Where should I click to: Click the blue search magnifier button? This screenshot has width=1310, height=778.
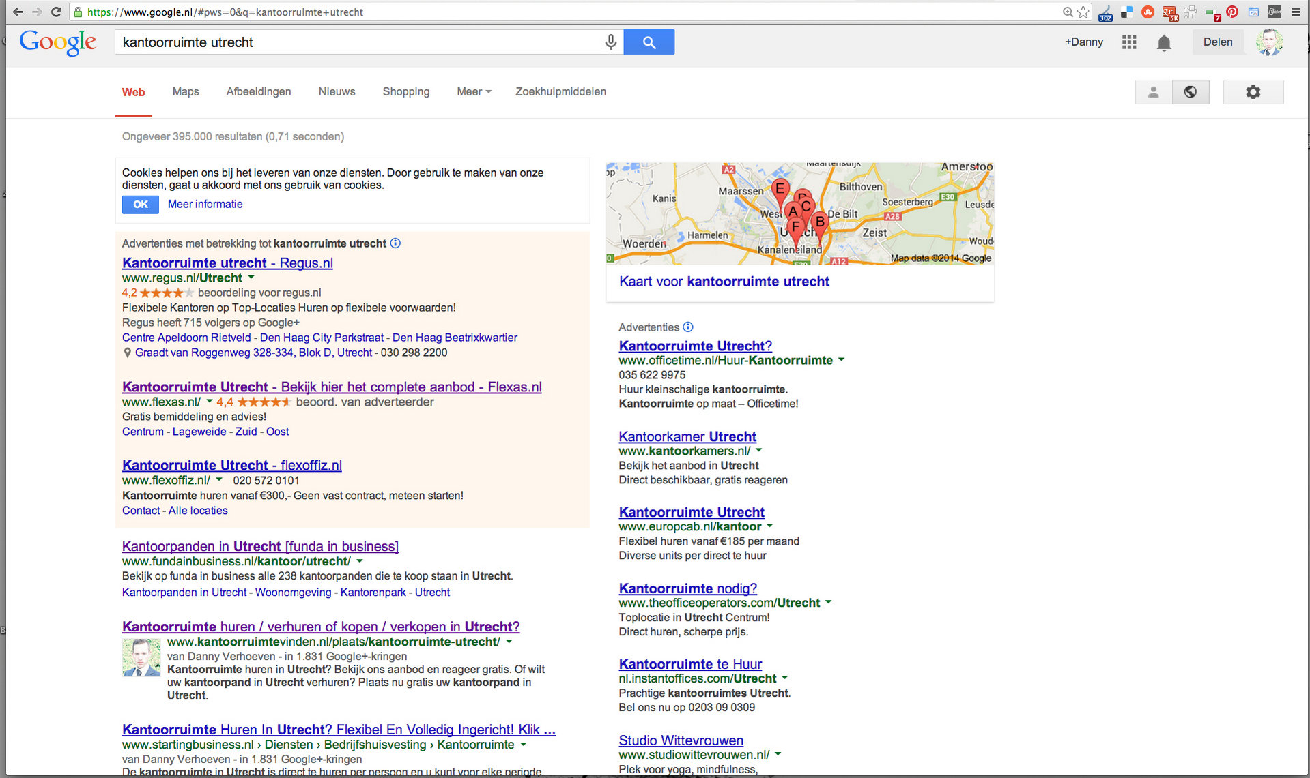[649, 42]
